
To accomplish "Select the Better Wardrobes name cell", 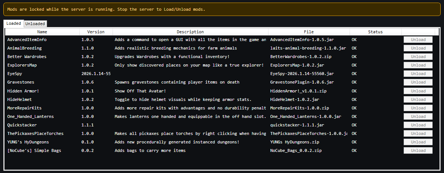I will click(x=27, y=57).
